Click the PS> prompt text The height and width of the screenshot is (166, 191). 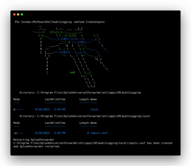[x=17, y=22]
